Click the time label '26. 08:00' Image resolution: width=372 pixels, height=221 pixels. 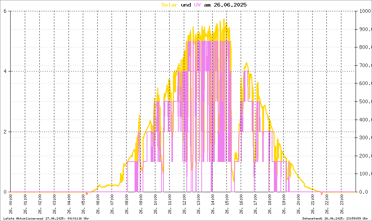click(127, 204)
